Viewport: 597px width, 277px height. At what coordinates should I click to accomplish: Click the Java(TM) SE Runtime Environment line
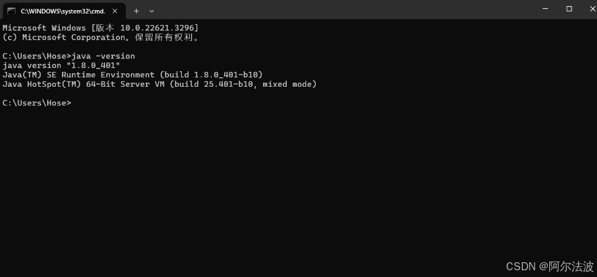133,75
